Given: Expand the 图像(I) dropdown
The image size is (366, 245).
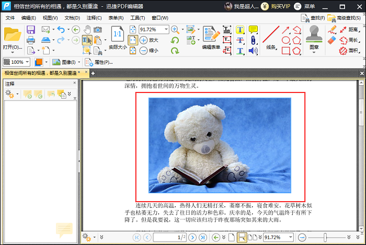Looking at the screenshot, I should click(x=79, y=62).
